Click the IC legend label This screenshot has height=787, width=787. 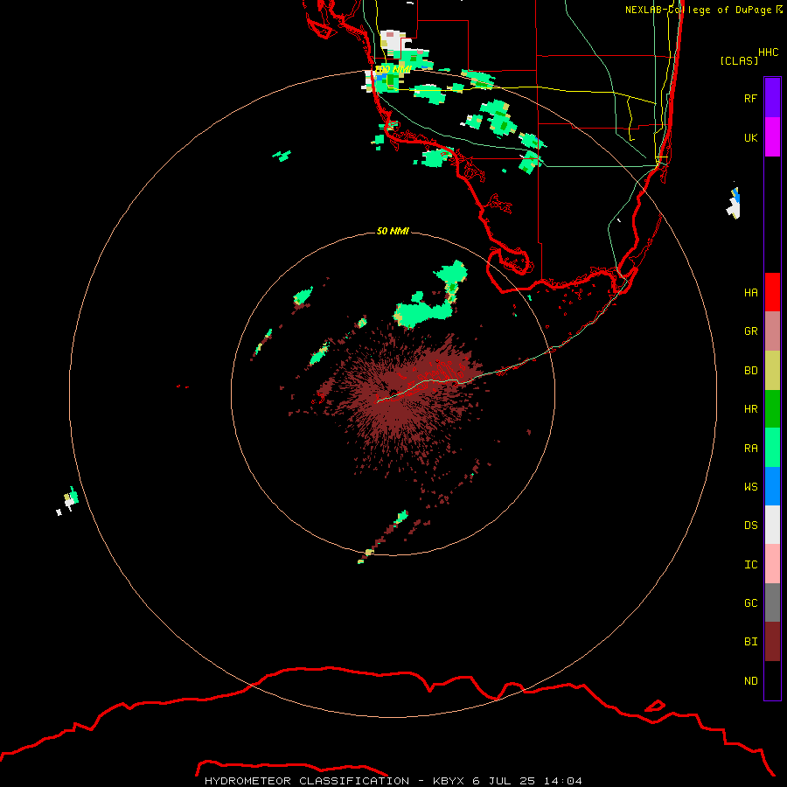750,565
